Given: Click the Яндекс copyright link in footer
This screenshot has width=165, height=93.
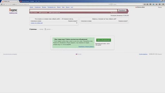Looking at the screenshot, I should 160,54.
